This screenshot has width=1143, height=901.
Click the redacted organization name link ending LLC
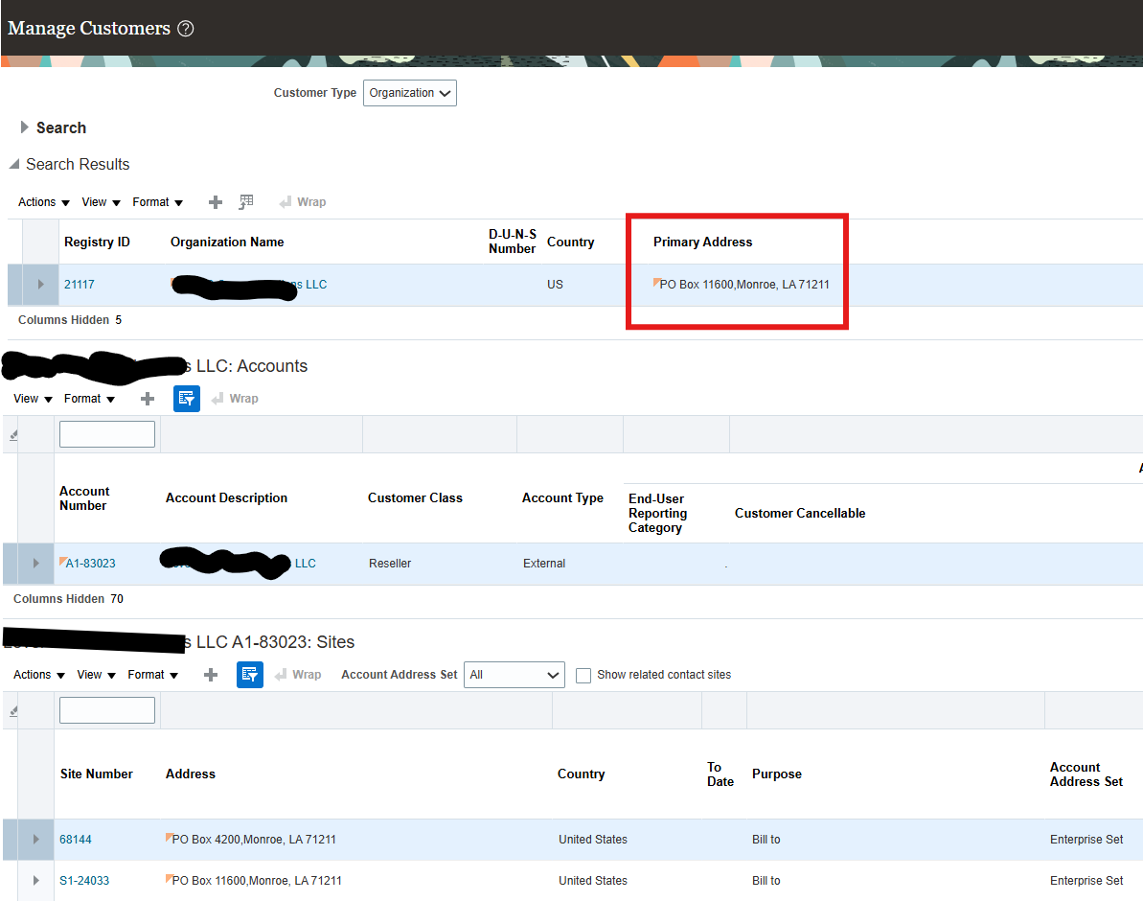click(248, 285)
